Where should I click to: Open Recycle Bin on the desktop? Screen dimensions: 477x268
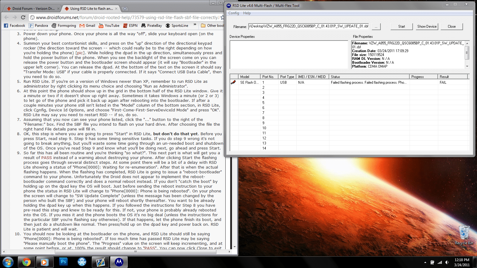464,235
